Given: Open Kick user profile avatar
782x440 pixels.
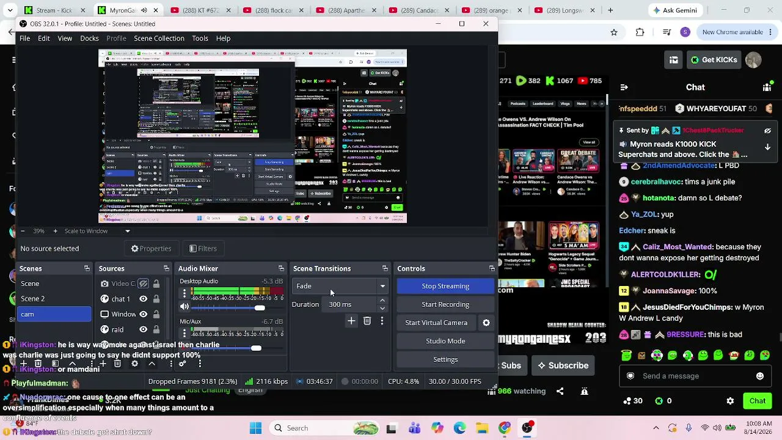Looking at the screenshot, I should [x=753, y=60].
